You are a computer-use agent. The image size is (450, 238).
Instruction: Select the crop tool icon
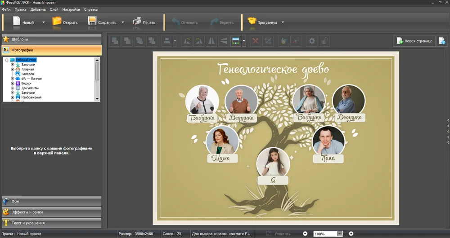click(x=268, y=41)
